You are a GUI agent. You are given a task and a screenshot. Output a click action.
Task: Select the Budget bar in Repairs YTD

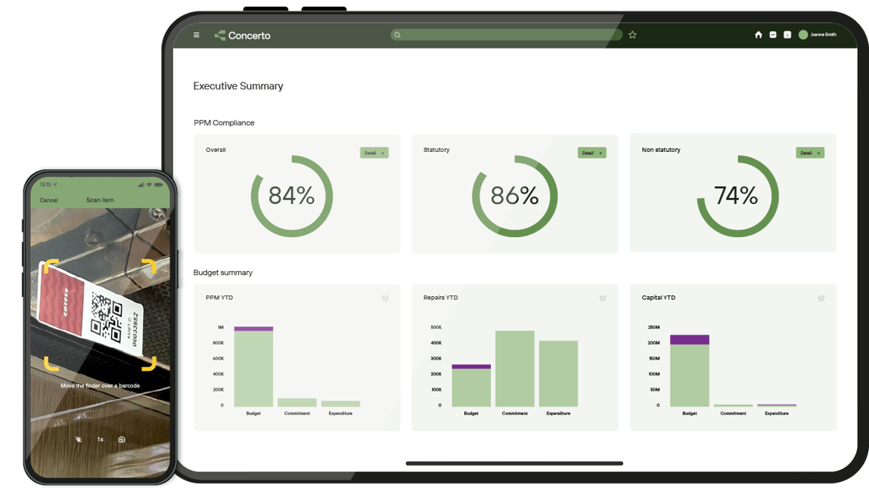click(x=471, y=388)
